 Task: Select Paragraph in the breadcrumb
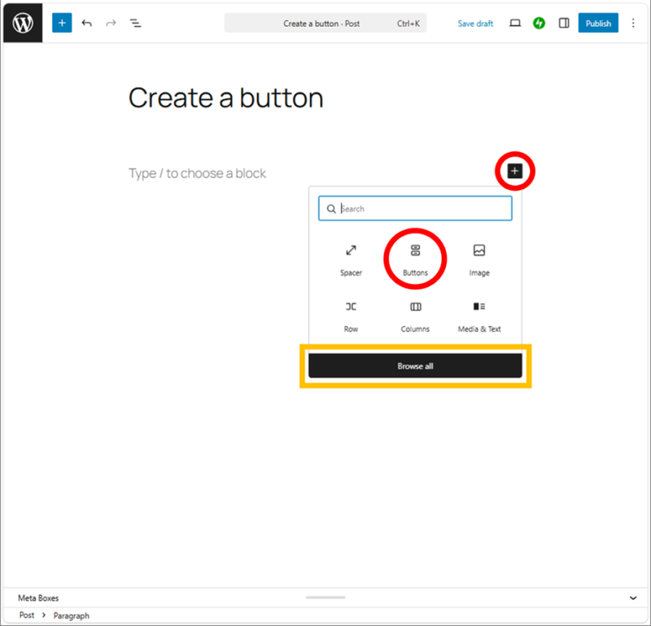tap(71, 615)
